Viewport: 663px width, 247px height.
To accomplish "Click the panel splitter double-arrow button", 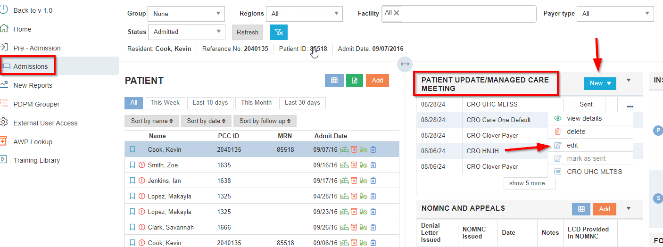I will pyautogui.click(x=405, y=64).
